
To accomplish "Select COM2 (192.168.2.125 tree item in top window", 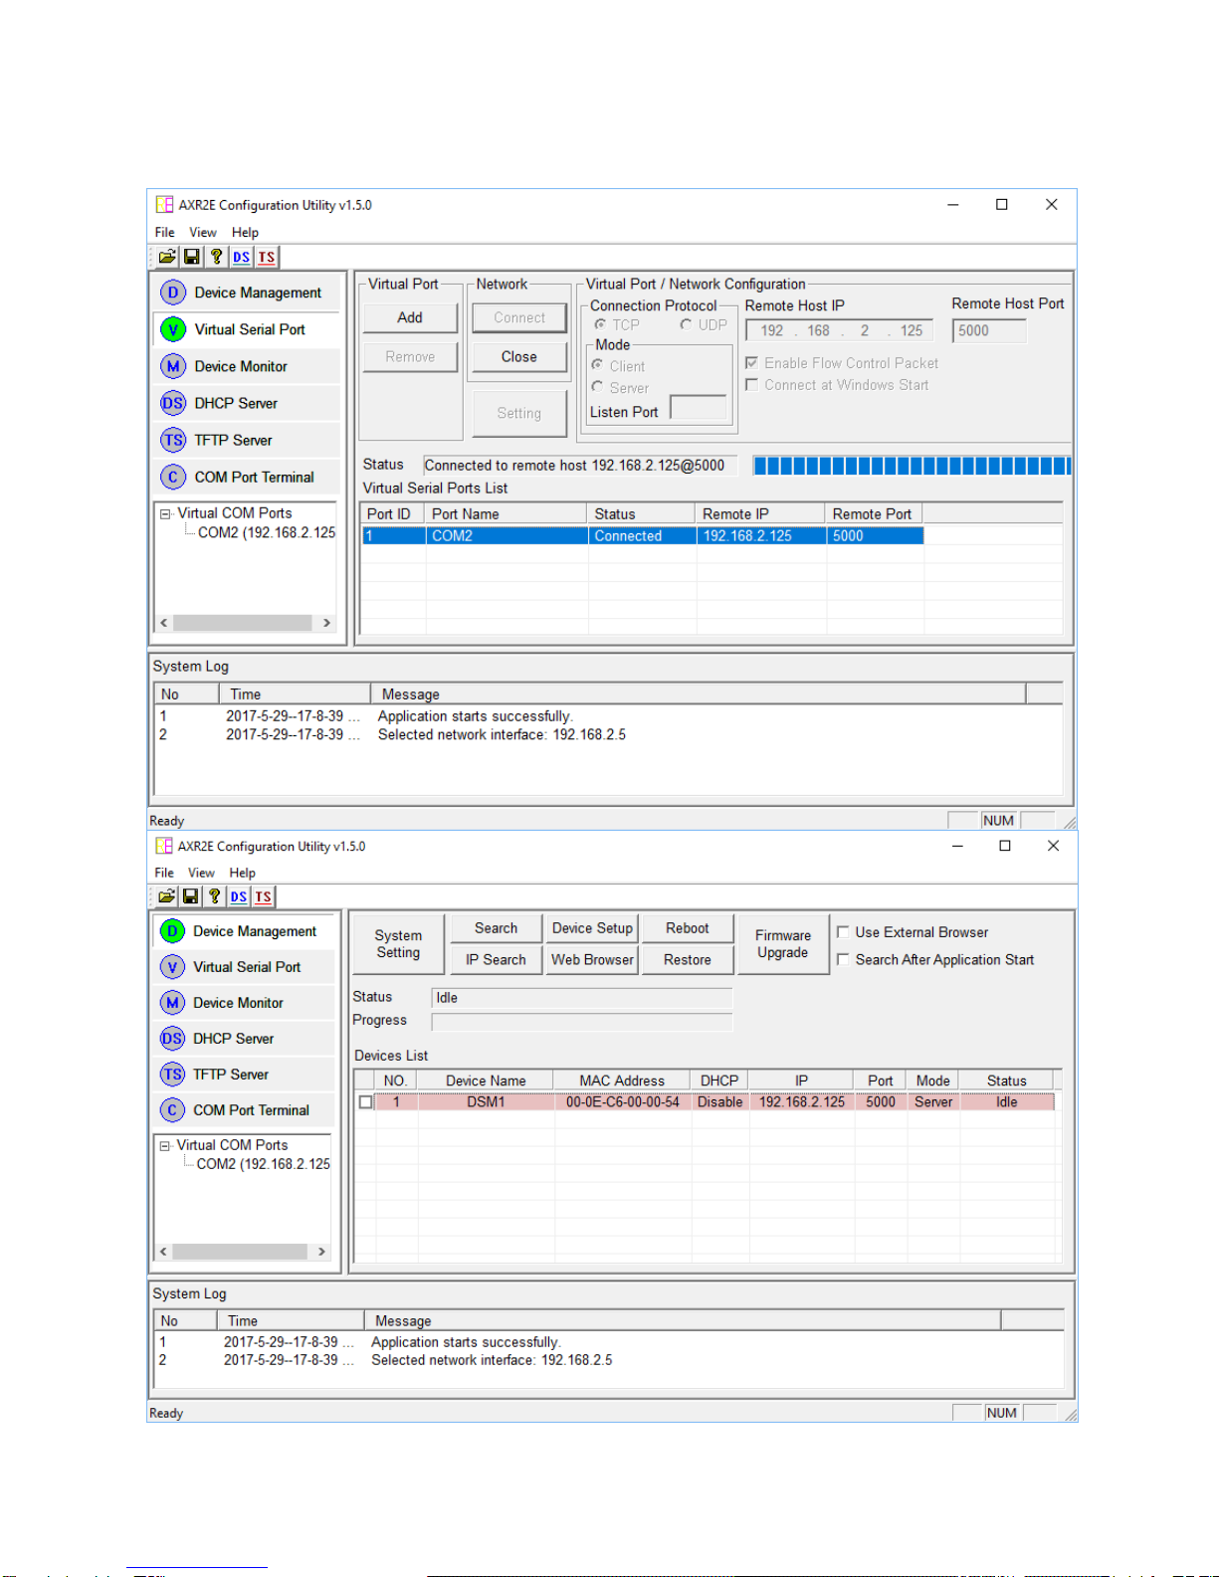I will tap(267, 532).
